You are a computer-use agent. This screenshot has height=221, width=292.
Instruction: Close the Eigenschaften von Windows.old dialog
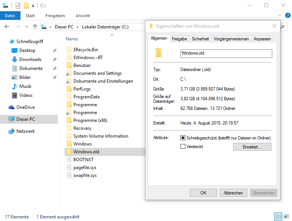pyautogui.click(x=274, y=26)
